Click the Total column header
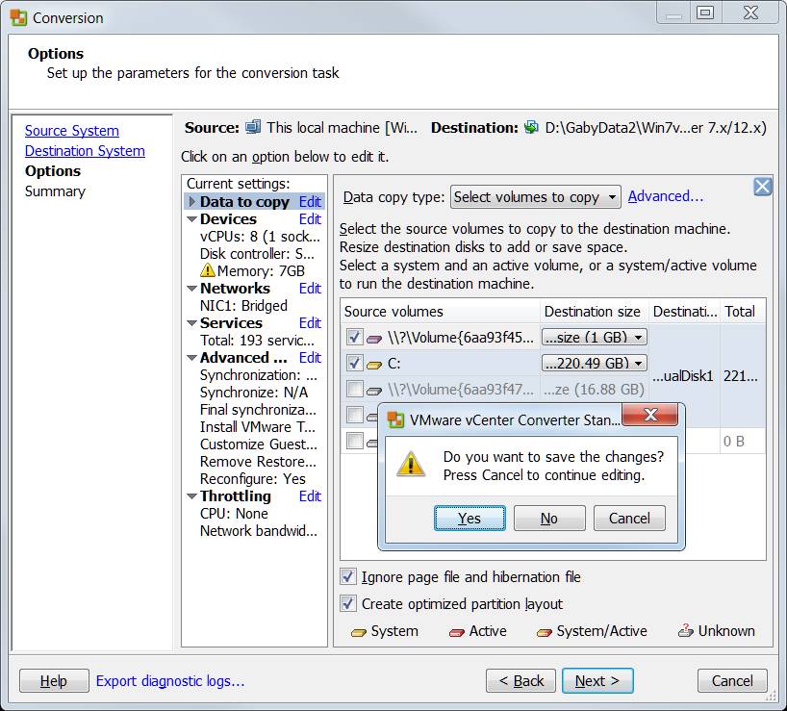This screenshot has height=711, width=787. tap(743, 312)
